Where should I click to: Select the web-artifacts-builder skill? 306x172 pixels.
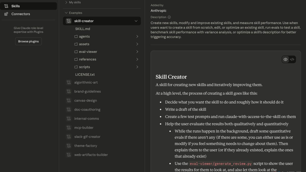point(91,155)
